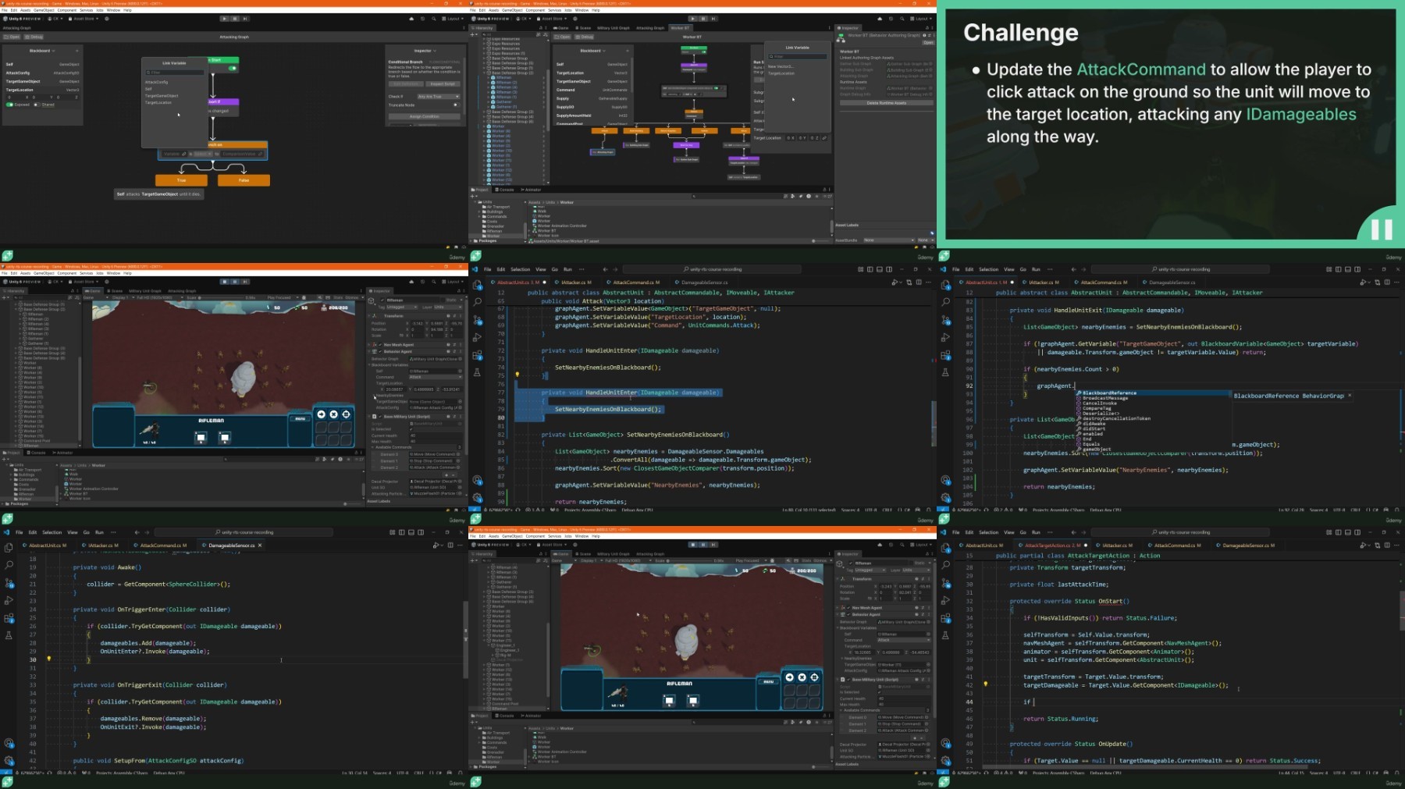Toggle the Exposed switch in the Blackboard panel
Screen dimensions: 1405x789
click(x=10, y=105)
